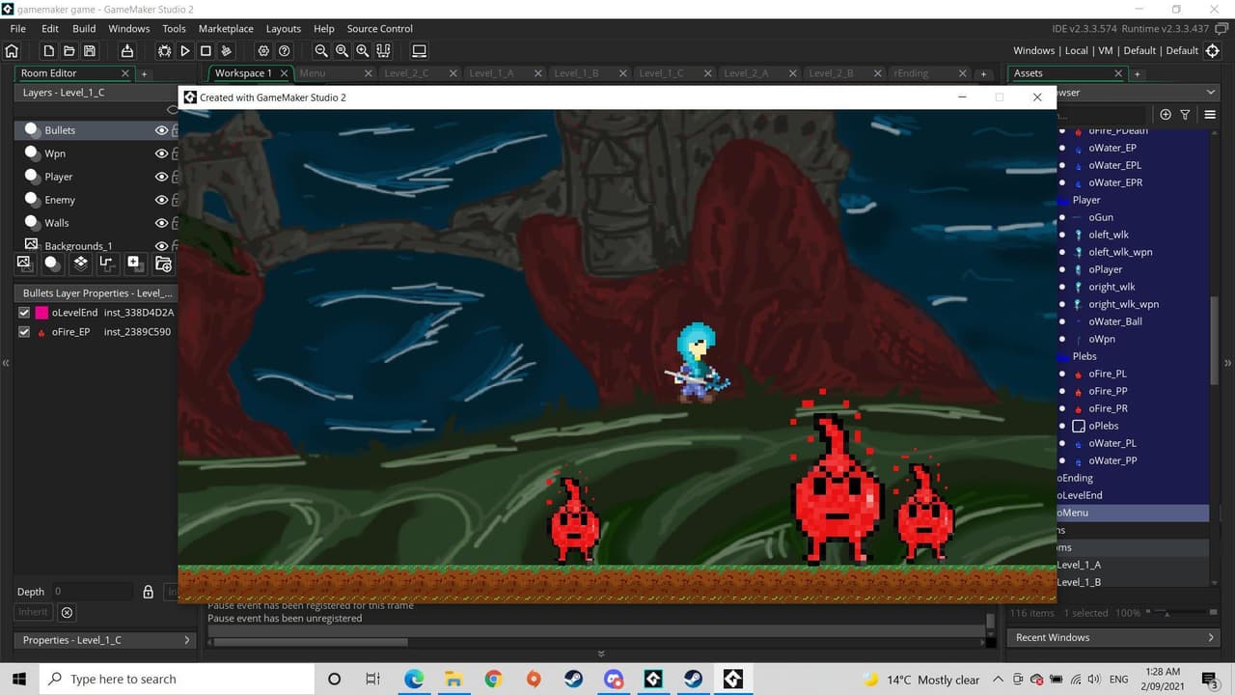The height and width of the screenshot is (695, 1235).
Task: Hide the Wpn layer with eye icon
Action: point(161,153)
